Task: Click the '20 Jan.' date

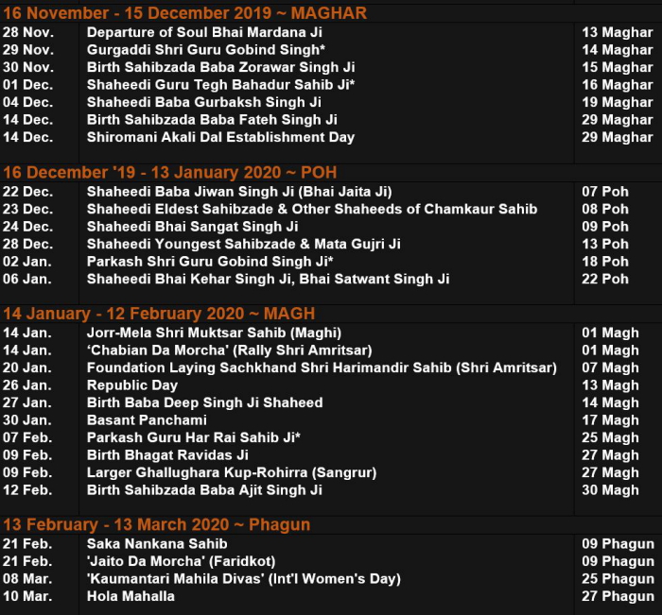Action: click(27, 367)
